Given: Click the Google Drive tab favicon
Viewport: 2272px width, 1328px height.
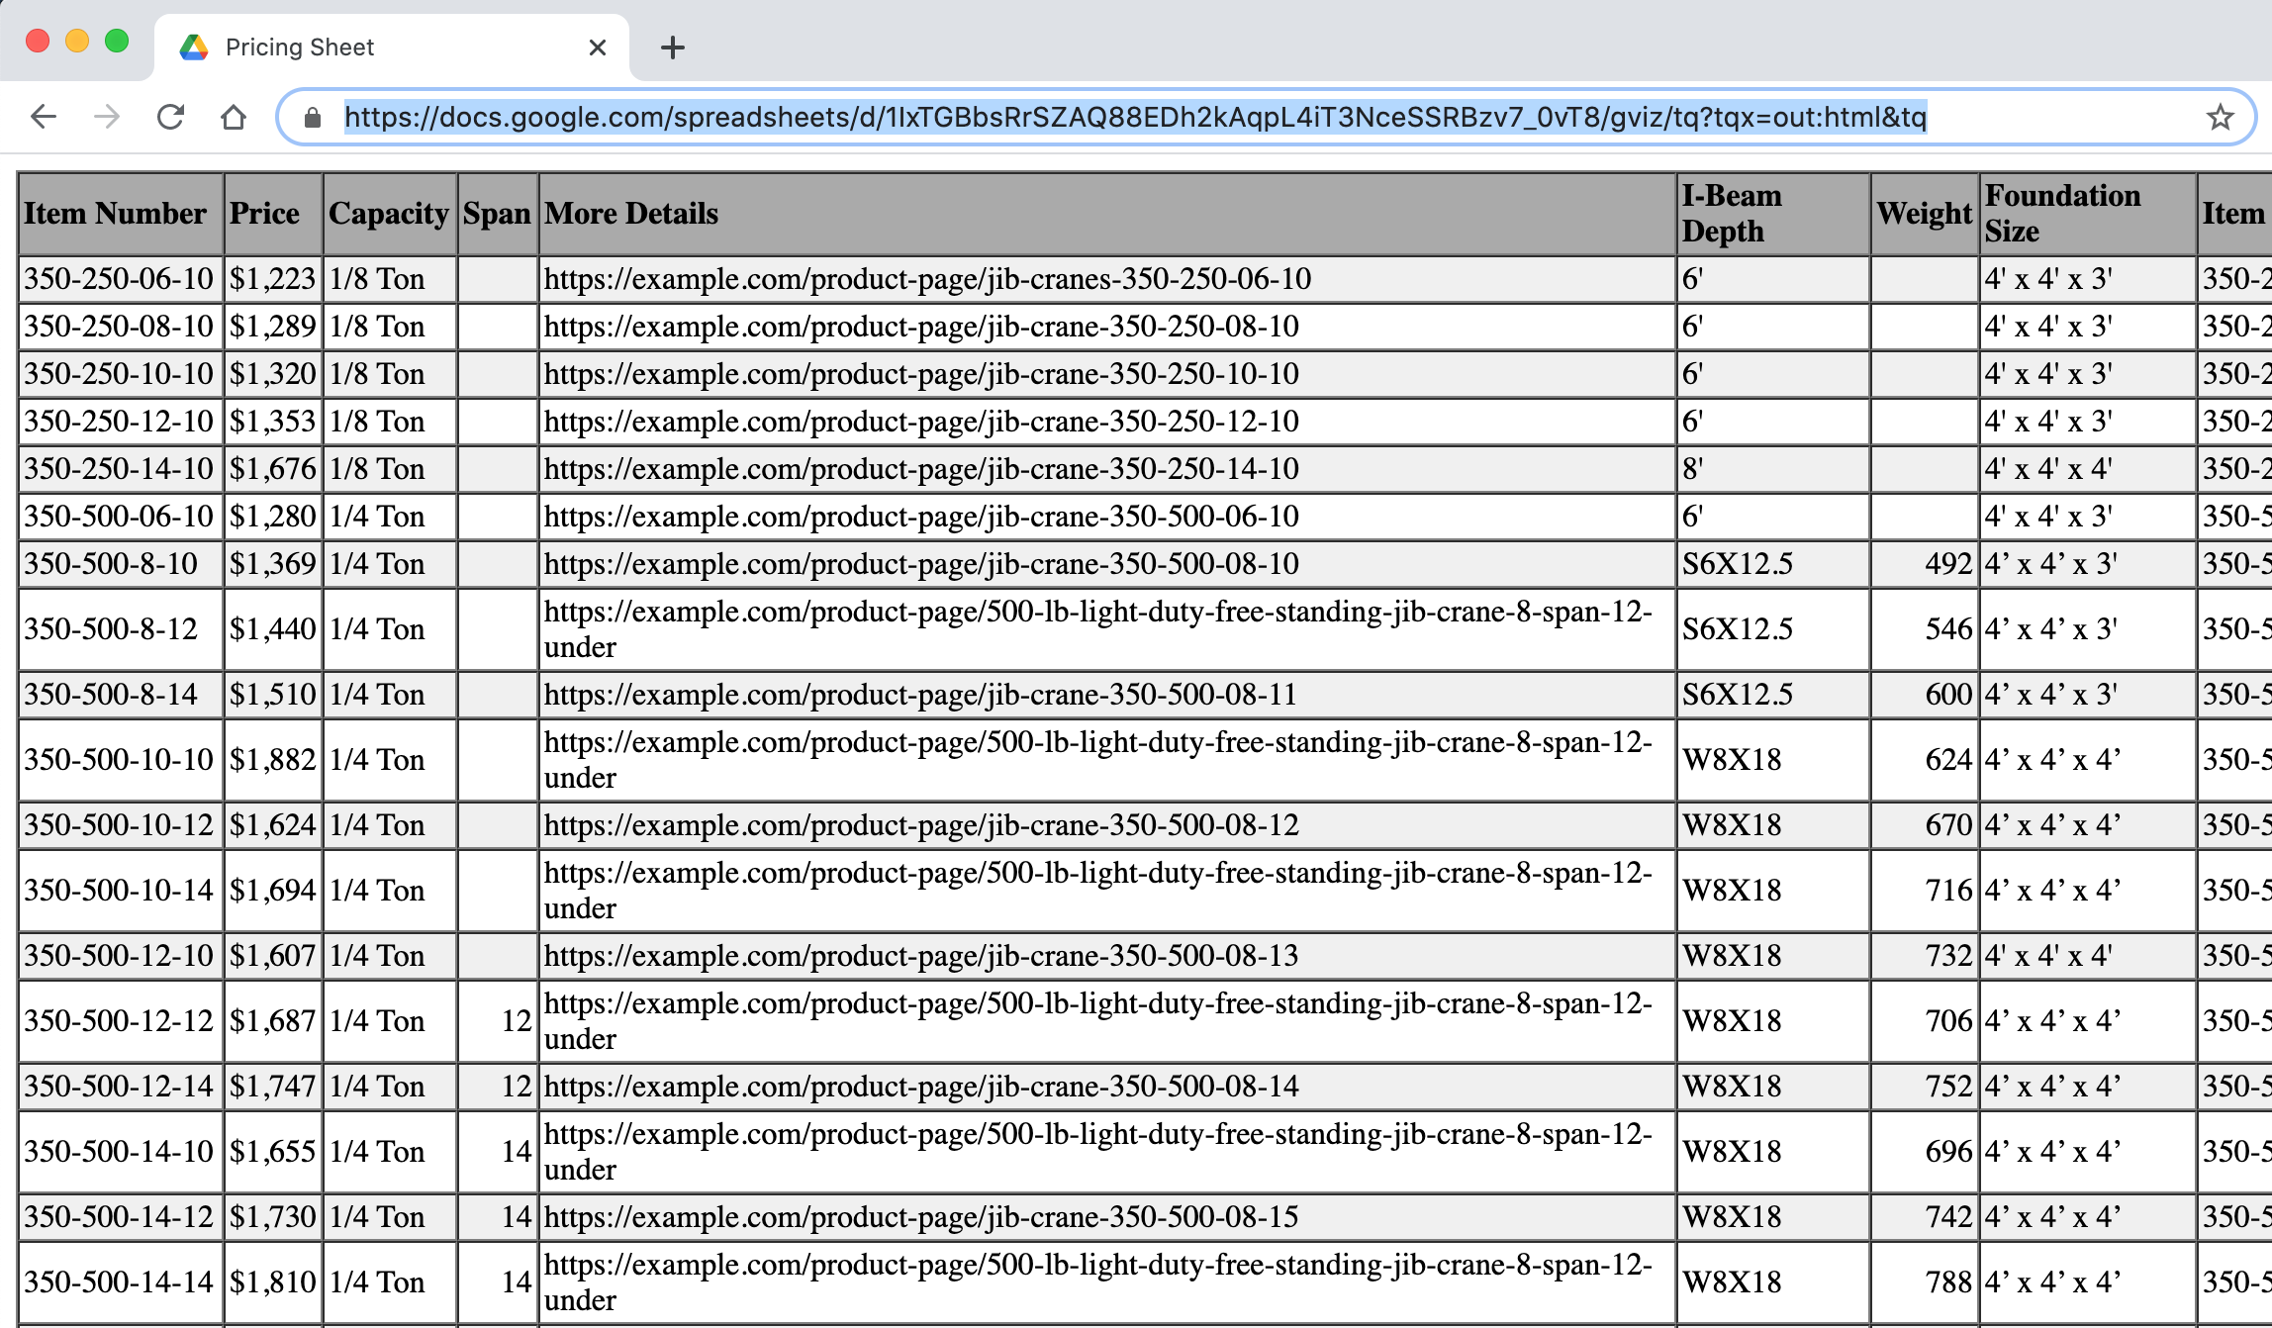Looking at the screenshot, I should [x=194, y=47].
